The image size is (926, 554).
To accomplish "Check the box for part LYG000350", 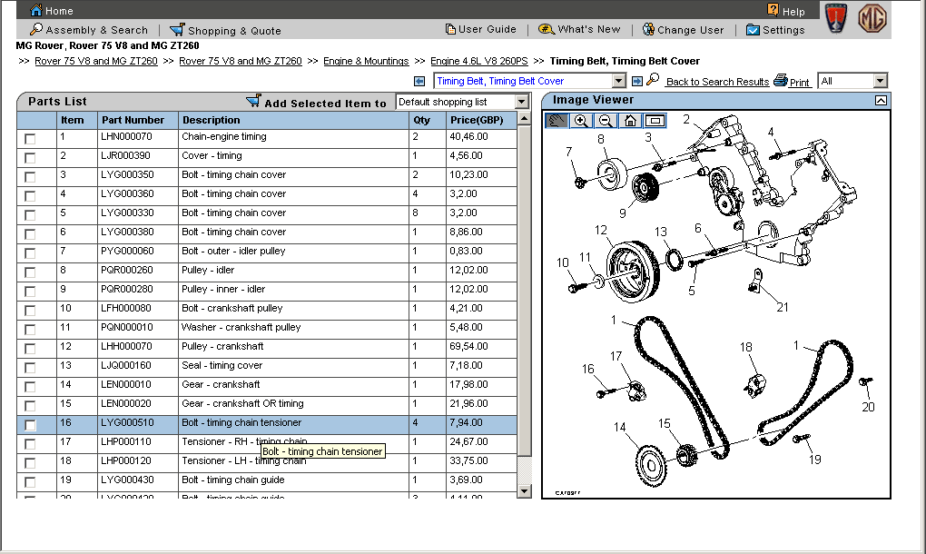I will pos(30,176).
